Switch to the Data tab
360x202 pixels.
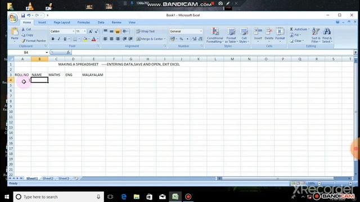(x=101, y=22)
